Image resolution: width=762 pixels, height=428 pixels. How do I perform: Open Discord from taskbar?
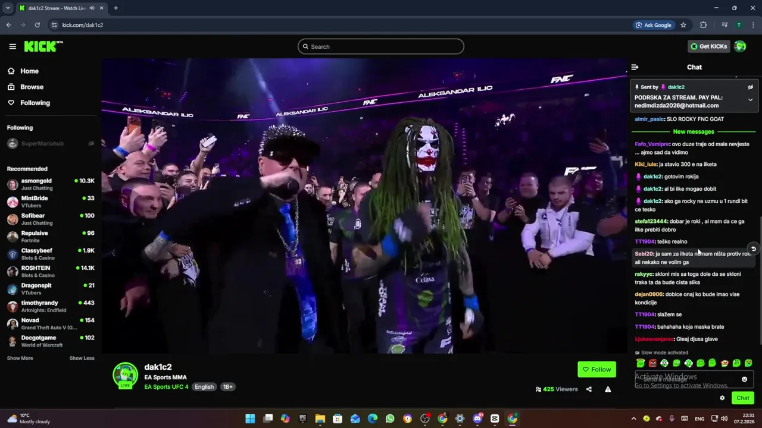(477, 418)
